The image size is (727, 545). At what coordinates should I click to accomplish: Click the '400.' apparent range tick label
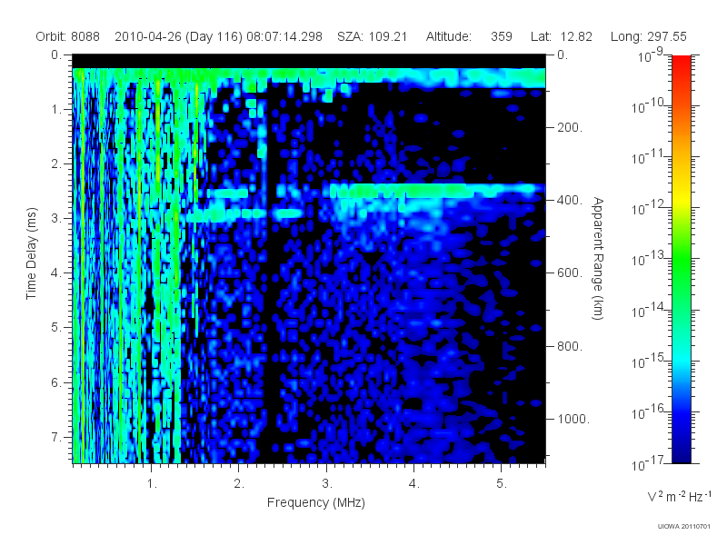[570, 200]
